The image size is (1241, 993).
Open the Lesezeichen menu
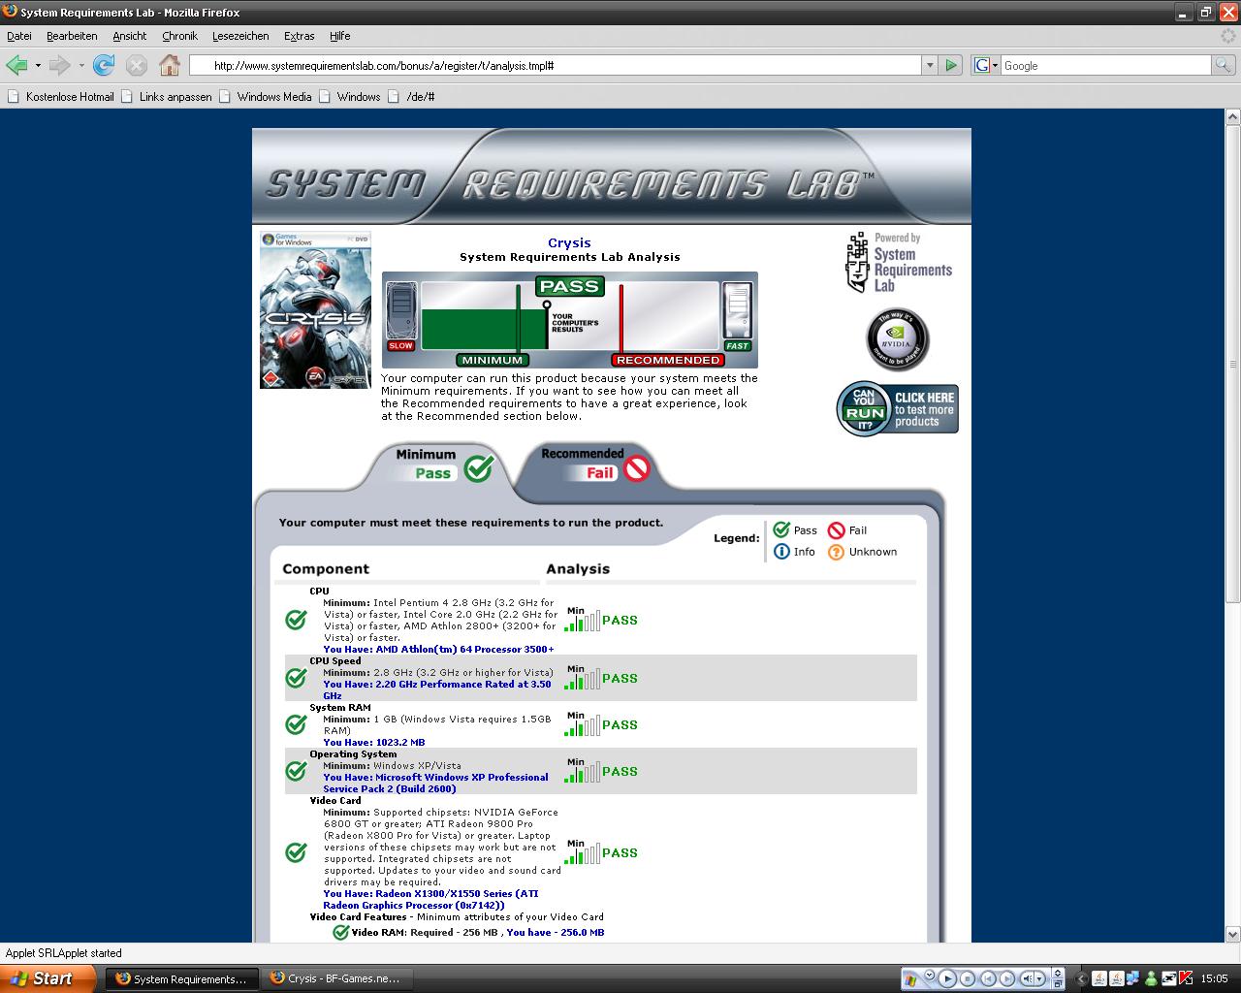point(240,36)
